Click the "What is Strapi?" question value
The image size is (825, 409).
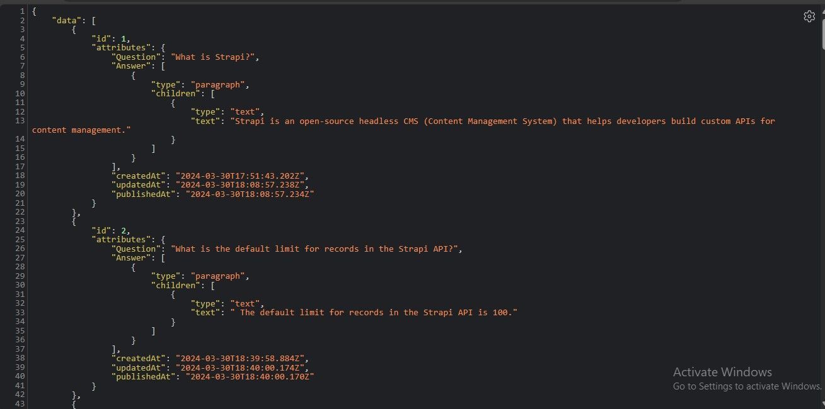[214, 57]
